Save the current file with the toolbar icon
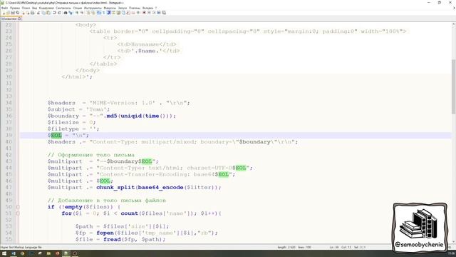This screenshot has width=456, height=257. pos(13,13)
